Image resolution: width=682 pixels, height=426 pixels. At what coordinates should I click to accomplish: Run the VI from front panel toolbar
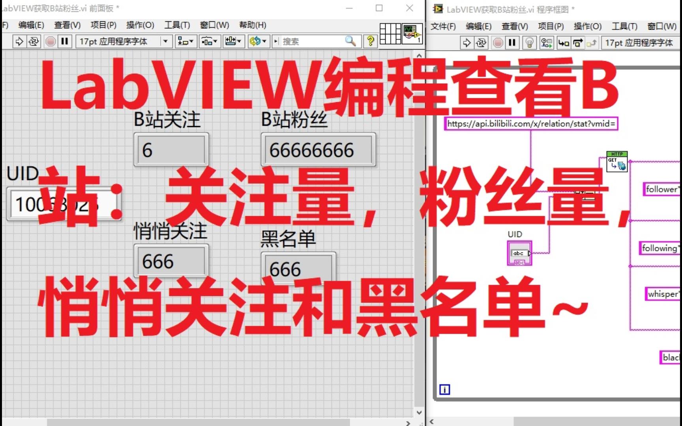click(x=19, y=41)
